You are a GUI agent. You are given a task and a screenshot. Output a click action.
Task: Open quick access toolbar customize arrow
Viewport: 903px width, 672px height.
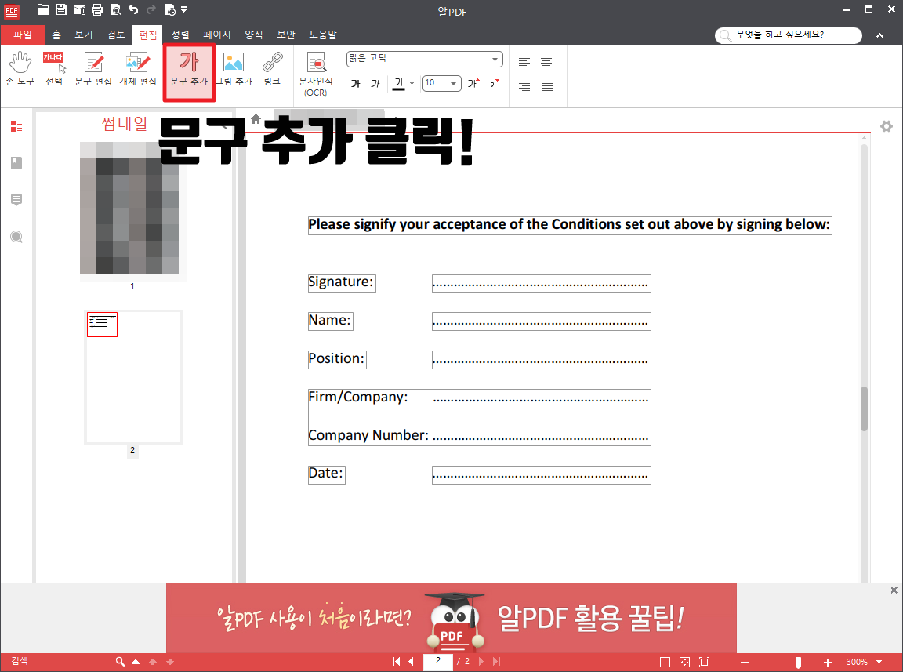(183, 9)
